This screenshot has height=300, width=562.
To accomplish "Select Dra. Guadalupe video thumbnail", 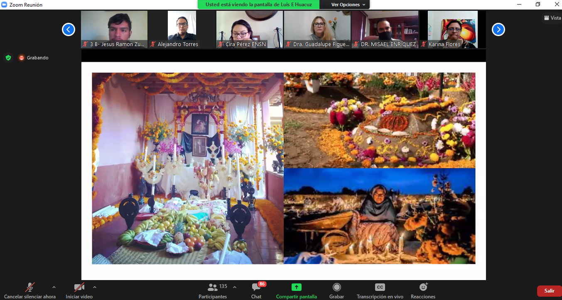I will tap(317, 29).
